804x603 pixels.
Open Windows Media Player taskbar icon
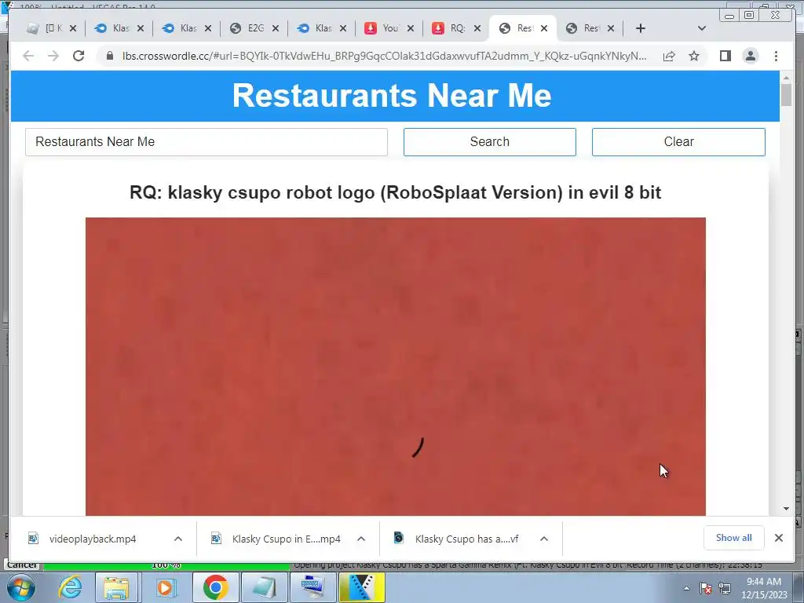pos(166,587)
